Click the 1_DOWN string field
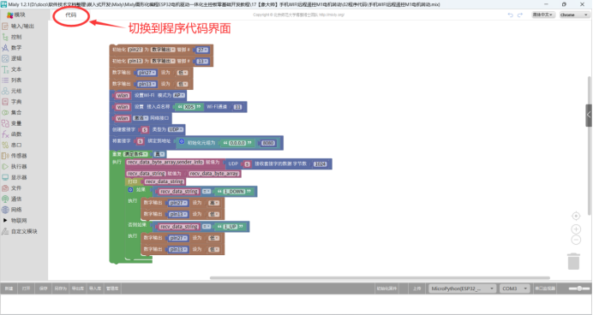593x315 pixels. point(235,192)
